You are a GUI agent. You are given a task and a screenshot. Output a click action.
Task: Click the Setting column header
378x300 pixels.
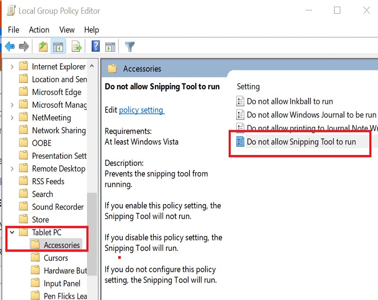point(248,86)
